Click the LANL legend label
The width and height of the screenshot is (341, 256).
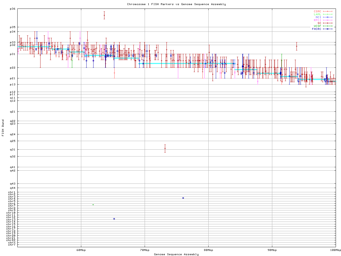pos(317,14)
